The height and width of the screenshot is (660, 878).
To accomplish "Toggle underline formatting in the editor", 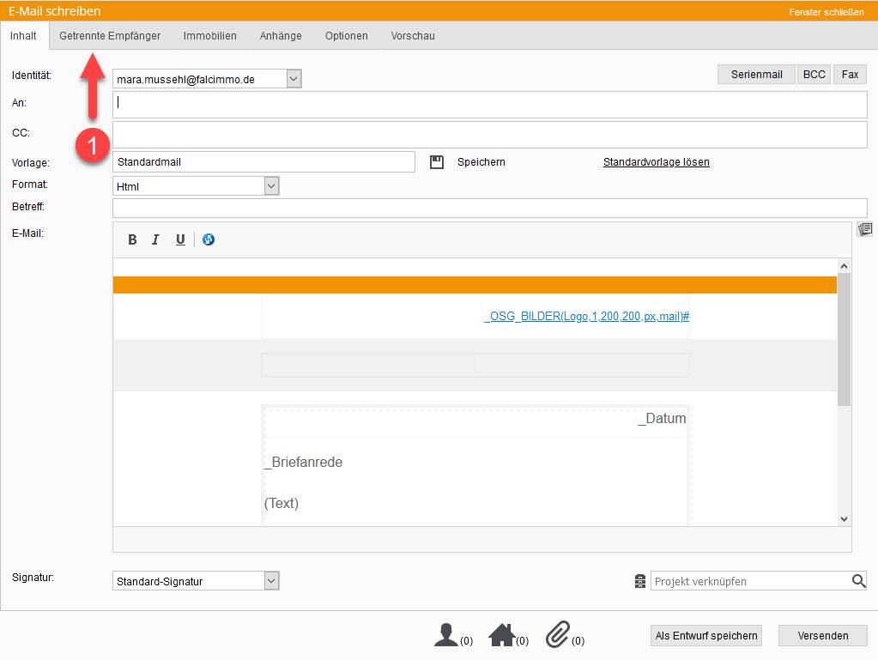I will point(180,239).
